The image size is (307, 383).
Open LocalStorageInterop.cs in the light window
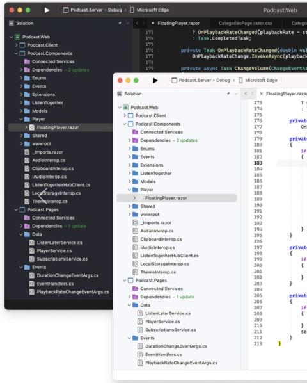164,264
